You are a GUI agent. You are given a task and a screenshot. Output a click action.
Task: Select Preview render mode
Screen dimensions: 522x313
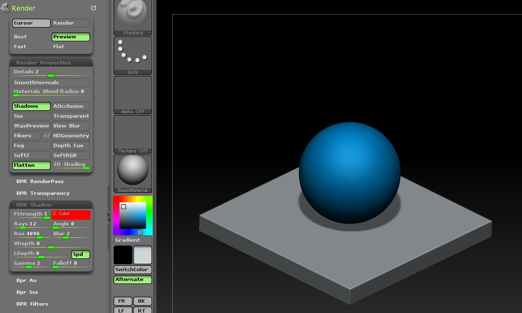tap(70, 36)
